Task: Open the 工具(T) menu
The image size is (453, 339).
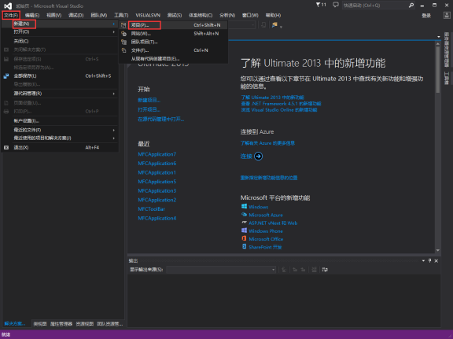Action: 121,15
